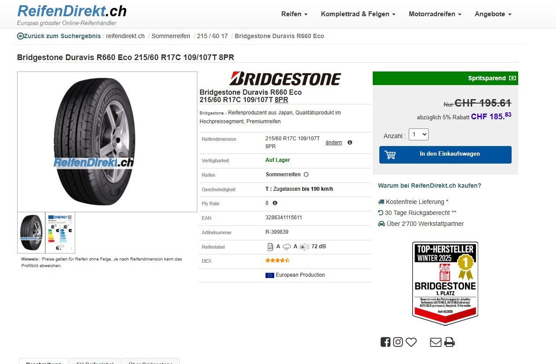This screenshot has width=556, height=364.
Task: Go back using Zurück arrow icon
Action: pos(20,36)
